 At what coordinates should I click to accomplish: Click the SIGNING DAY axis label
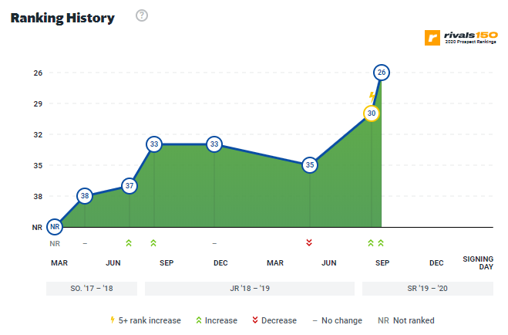477,262
